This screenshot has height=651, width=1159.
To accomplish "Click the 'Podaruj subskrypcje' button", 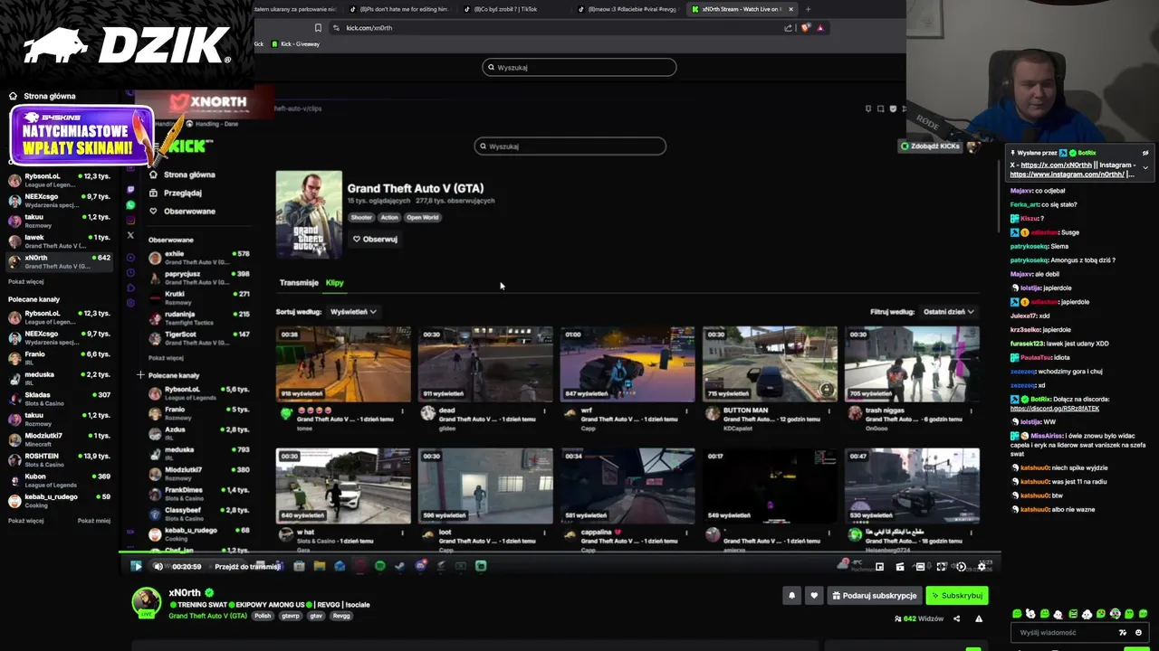I will (x=875, y=595).
